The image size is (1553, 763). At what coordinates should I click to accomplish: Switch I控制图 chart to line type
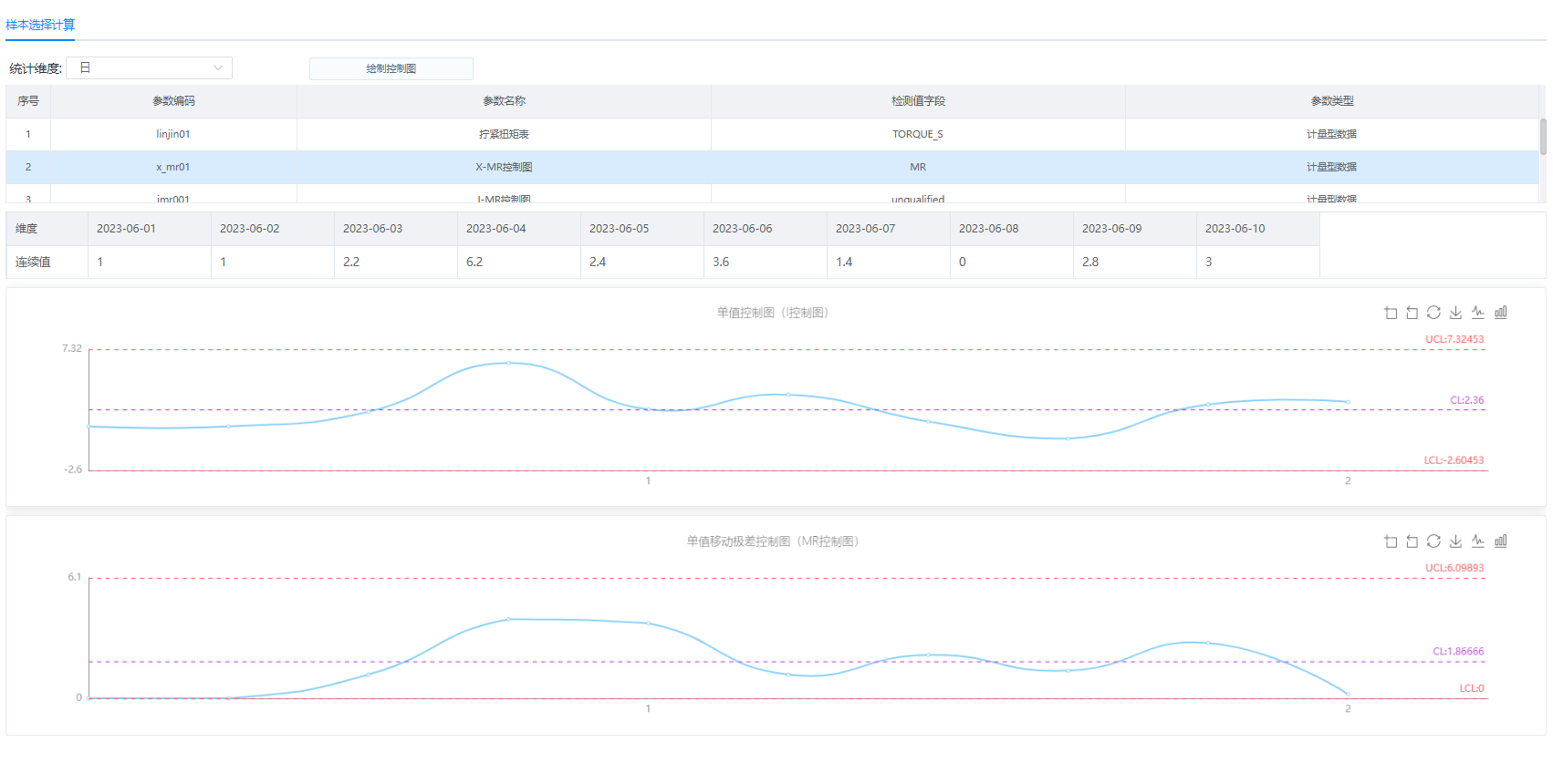coord(1478,313)
